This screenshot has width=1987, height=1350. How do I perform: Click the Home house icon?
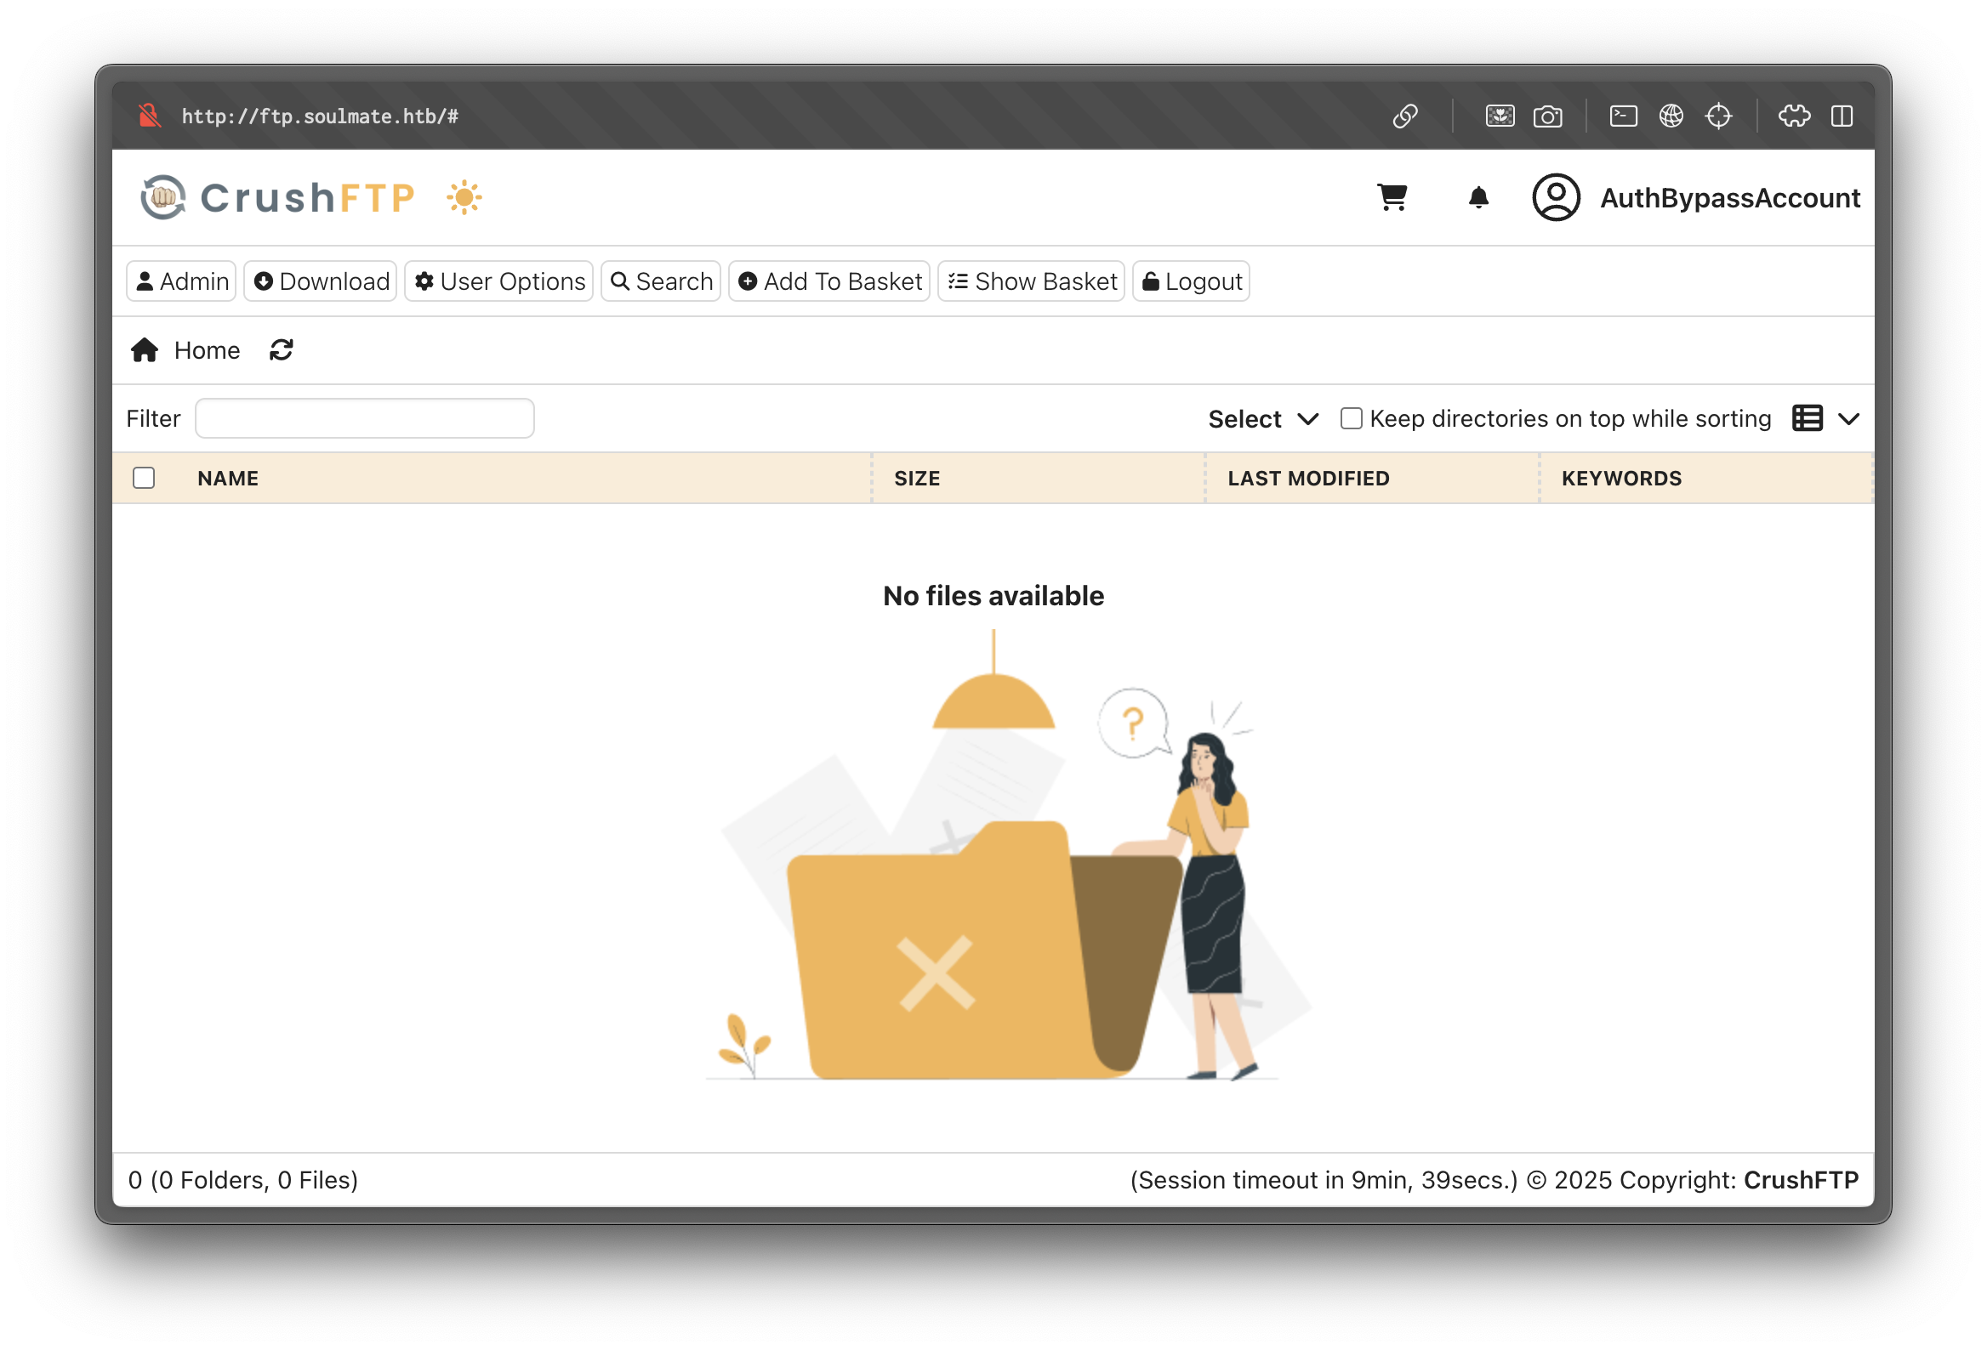click(145, 350)
